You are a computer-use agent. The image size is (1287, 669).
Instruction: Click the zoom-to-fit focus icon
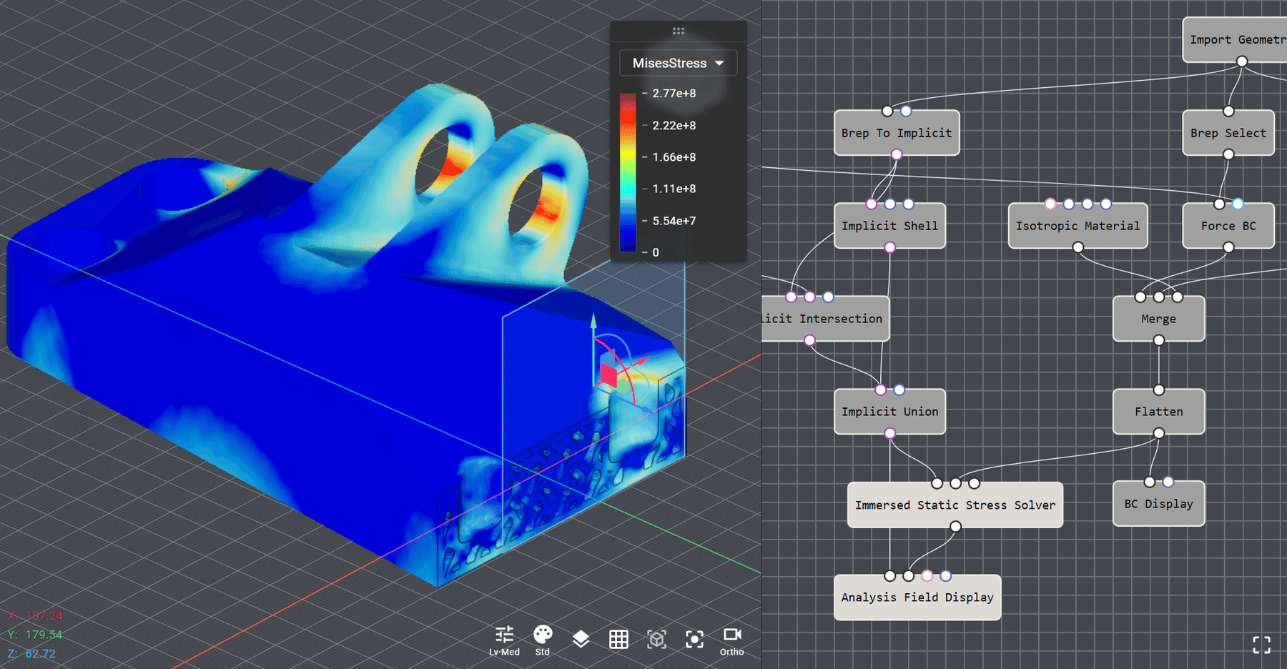[x=694, y=639]
